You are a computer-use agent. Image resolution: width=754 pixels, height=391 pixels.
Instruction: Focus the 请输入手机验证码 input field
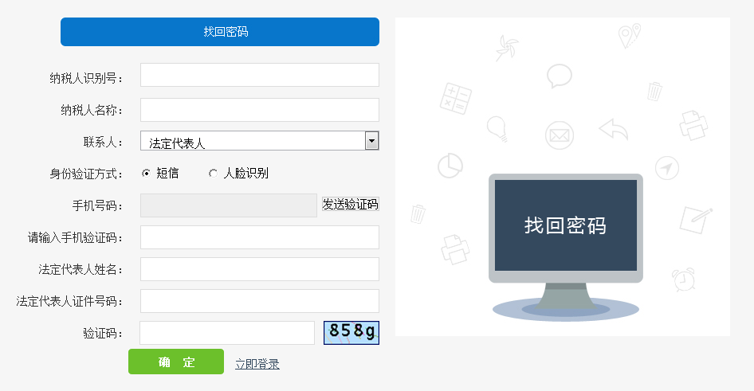point(260,237)
